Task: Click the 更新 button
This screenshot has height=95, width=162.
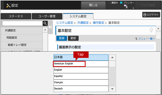Action: [x=73, y=38]
